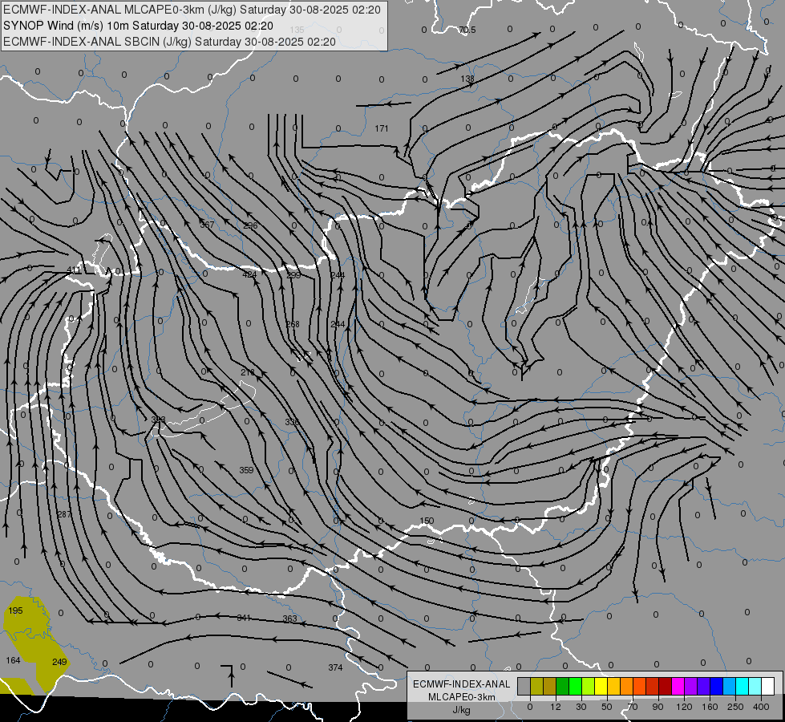
Task: Click the map value 268
Action: point(293,324)
